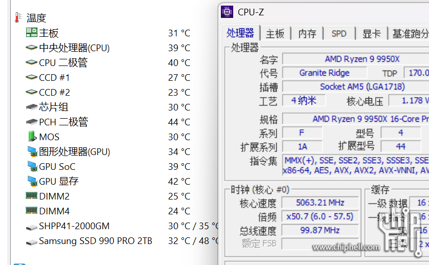
Task: Click the CPU-Z application icon in title bar
Action: click(x=227, y=12)
